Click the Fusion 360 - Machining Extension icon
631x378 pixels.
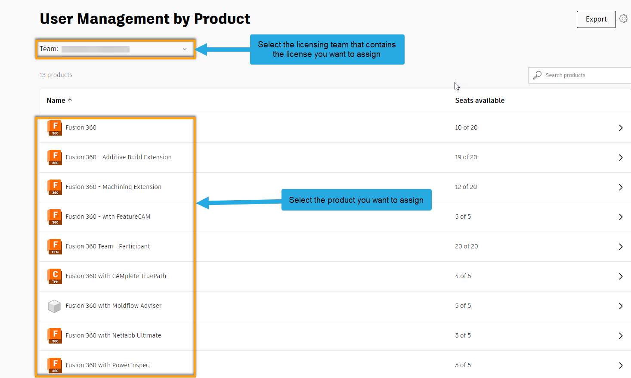pyautogui.click(x=54, y=187)
